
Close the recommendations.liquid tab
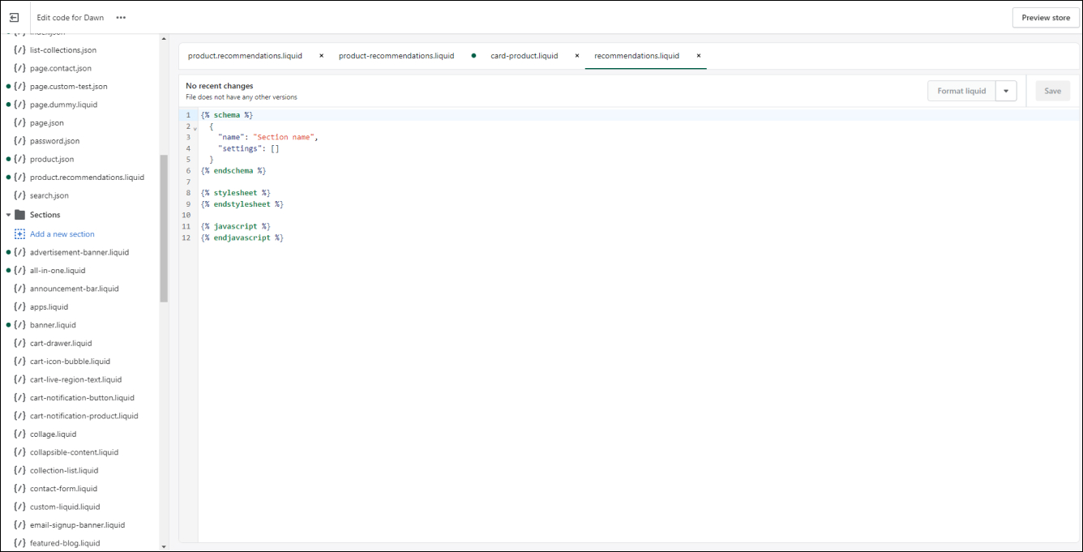coord(698,56)
